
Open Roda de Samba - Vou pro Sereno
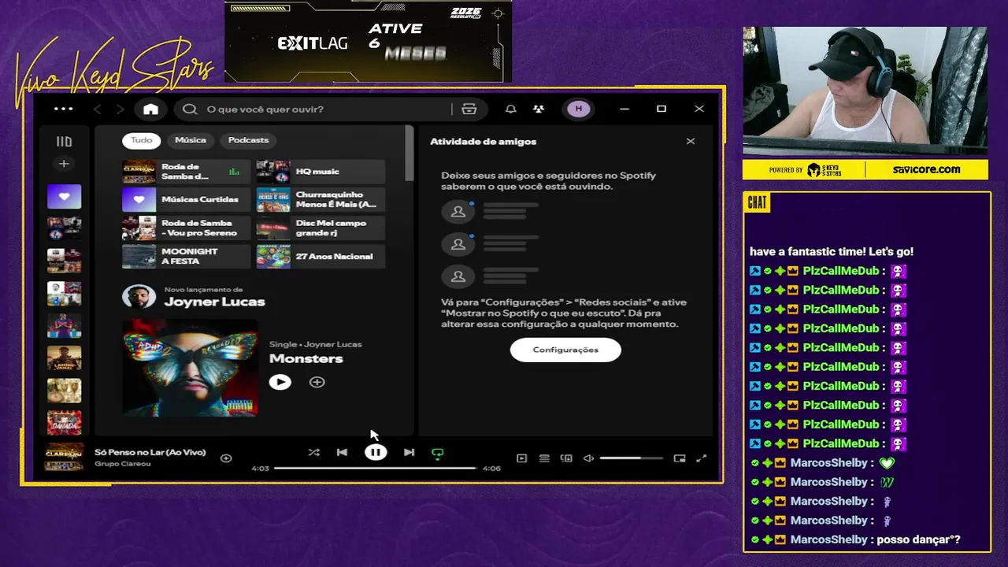pyautogui.click(x=186, y=228)
